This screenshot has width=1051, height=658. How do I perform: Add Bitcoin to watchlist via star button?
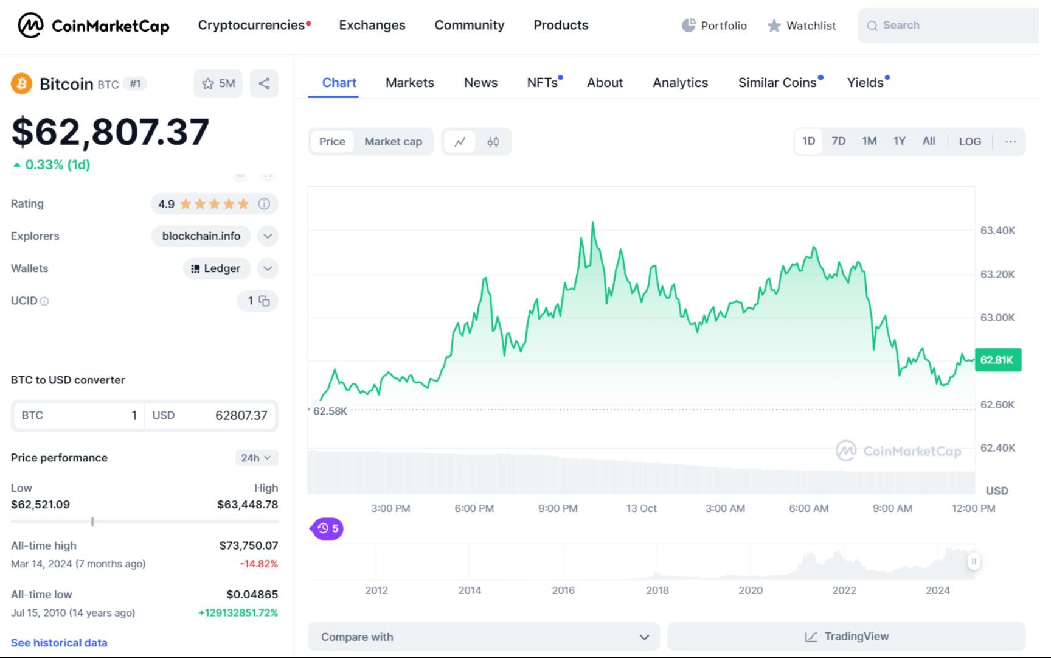point(218,83)
